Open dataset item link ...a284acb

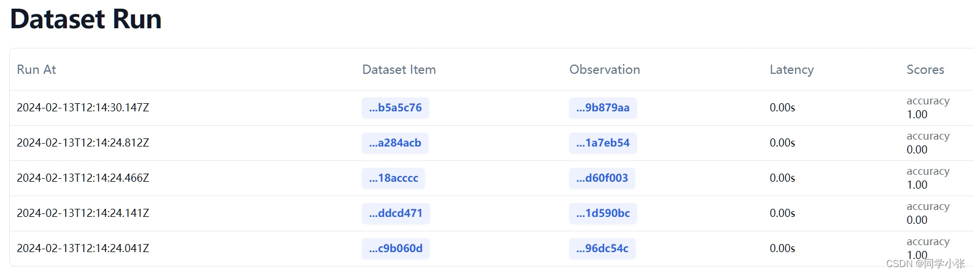click(395, 143)
